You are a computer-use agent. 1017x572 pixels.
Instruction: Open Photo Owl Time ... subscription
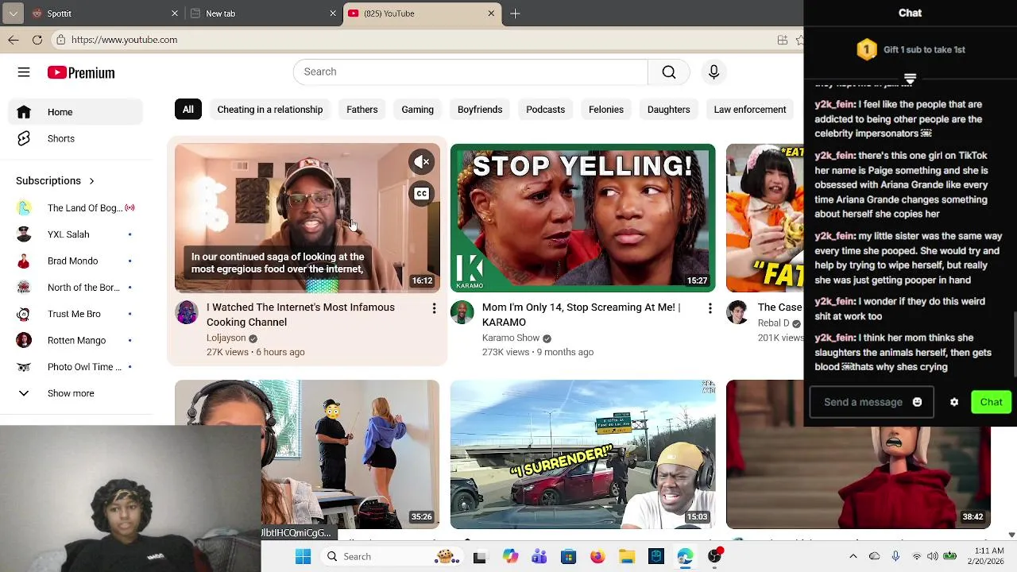point(76,367)
